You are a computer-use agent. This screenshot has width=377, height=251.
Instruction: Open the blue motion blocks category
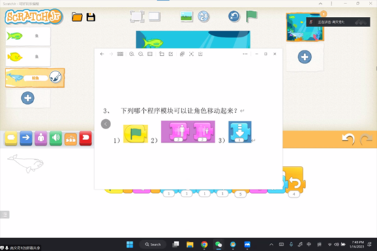click(x=26, y=138)
